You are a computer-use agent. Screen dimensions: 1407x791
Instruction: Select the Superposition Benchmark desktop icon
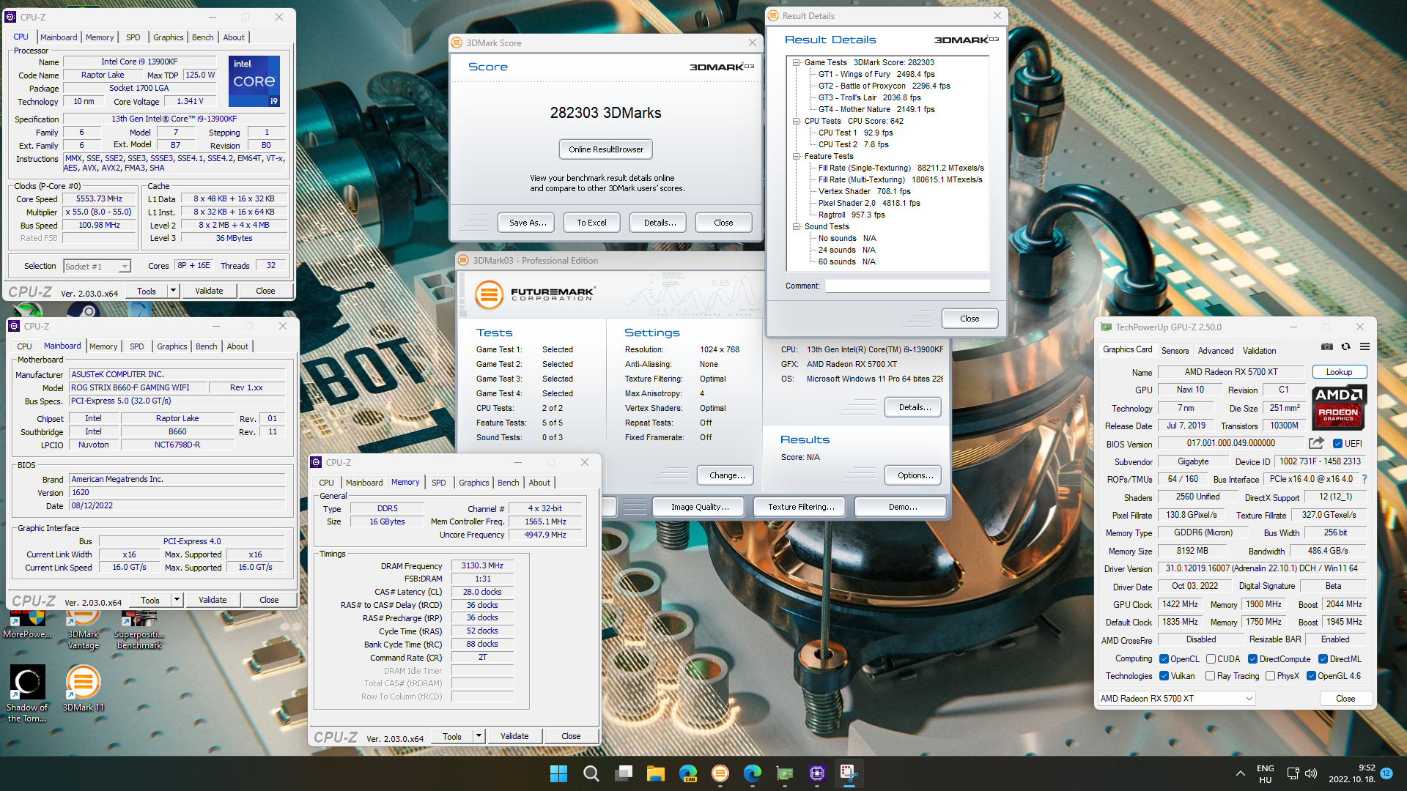(x=139, y=628)
